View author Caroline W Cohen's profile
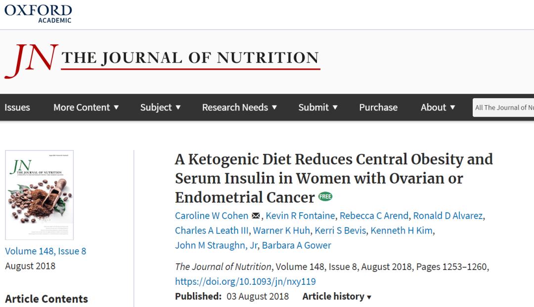This screenshot has height=307, width=534. [x=212, y=216]
